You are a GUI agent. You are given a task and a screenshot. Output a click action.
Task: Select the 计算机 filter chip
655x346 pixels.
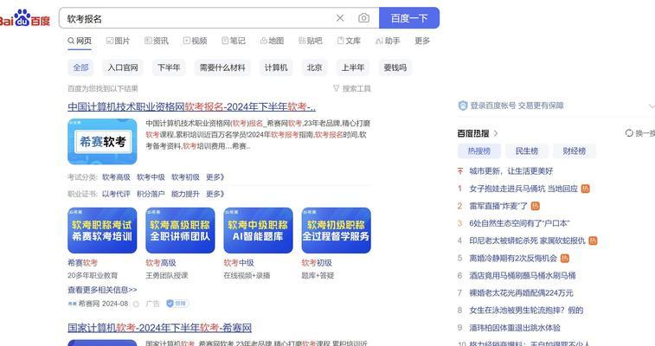[276, 67]
